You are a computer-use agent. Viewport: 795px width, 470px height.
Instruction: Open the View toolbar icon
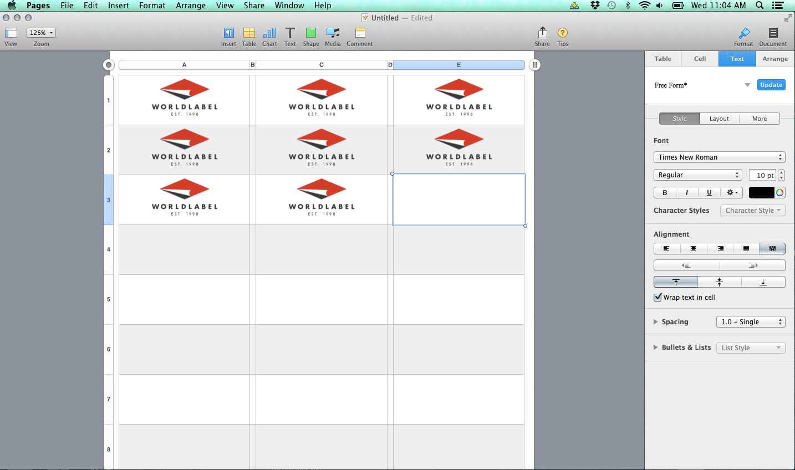pyautogui.click(x=11, y=33)
